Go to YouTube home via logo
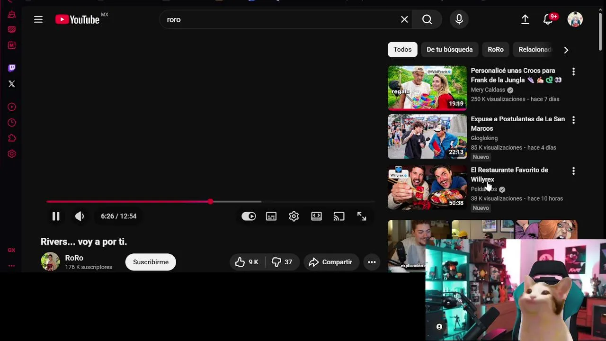Image resolution: width=606 pixels, height=341 pixels. (x=77, y=19)
